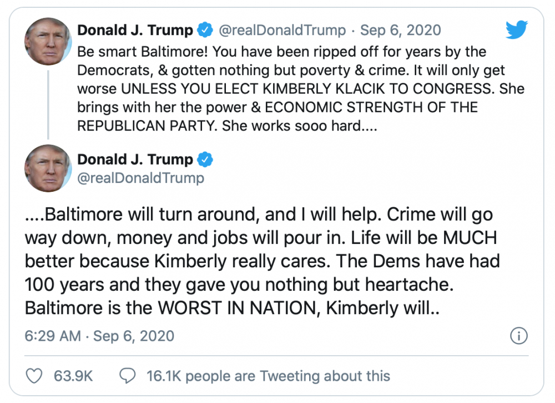Click the verified badge in the top tweet

click(205, 29)
